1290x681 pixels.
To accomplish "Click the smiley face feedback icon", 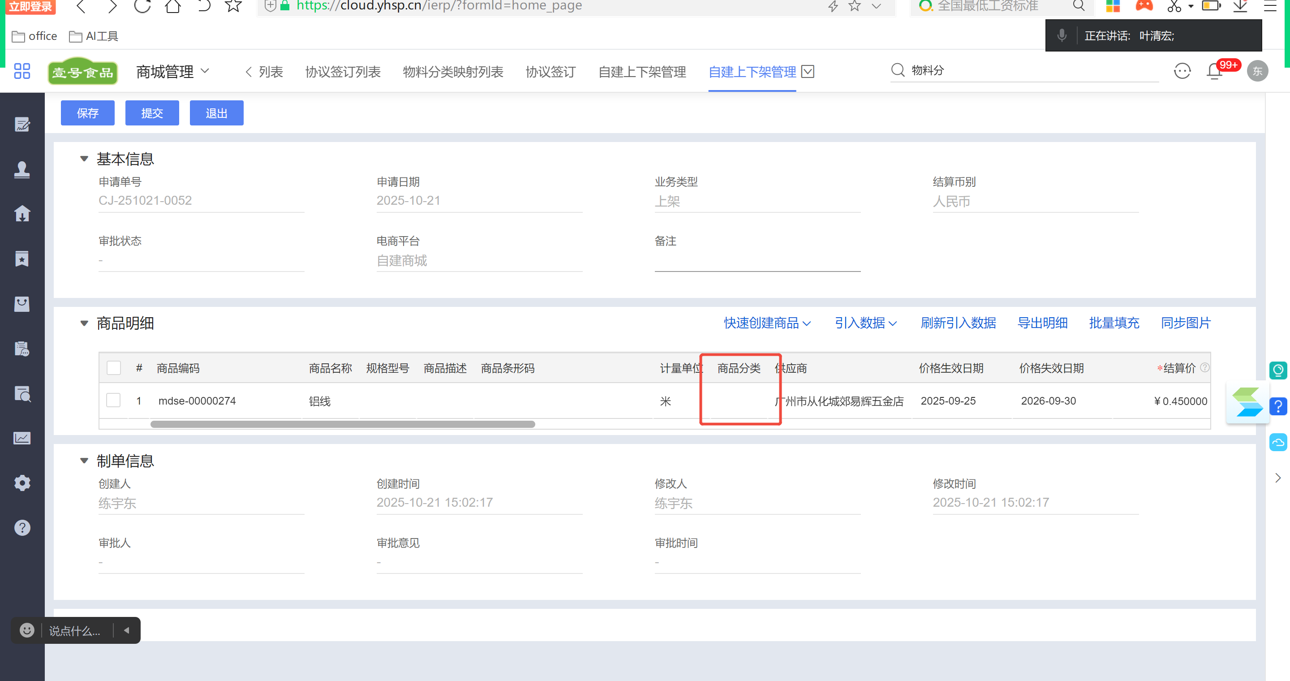I will pos(1182,71).
